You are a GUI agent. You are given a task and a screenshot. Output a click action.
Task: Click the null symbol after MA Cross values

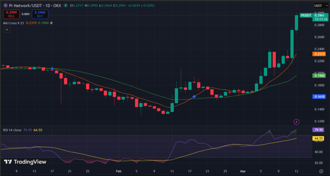tap(51, 23)
